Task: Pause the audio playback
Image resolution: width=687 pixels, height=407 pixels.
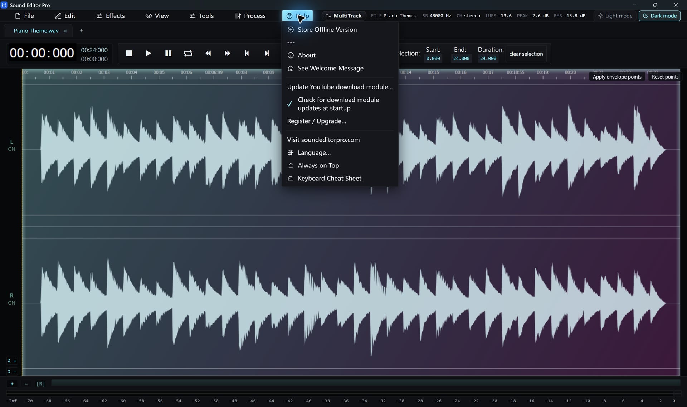Action: tap(168, 53)
